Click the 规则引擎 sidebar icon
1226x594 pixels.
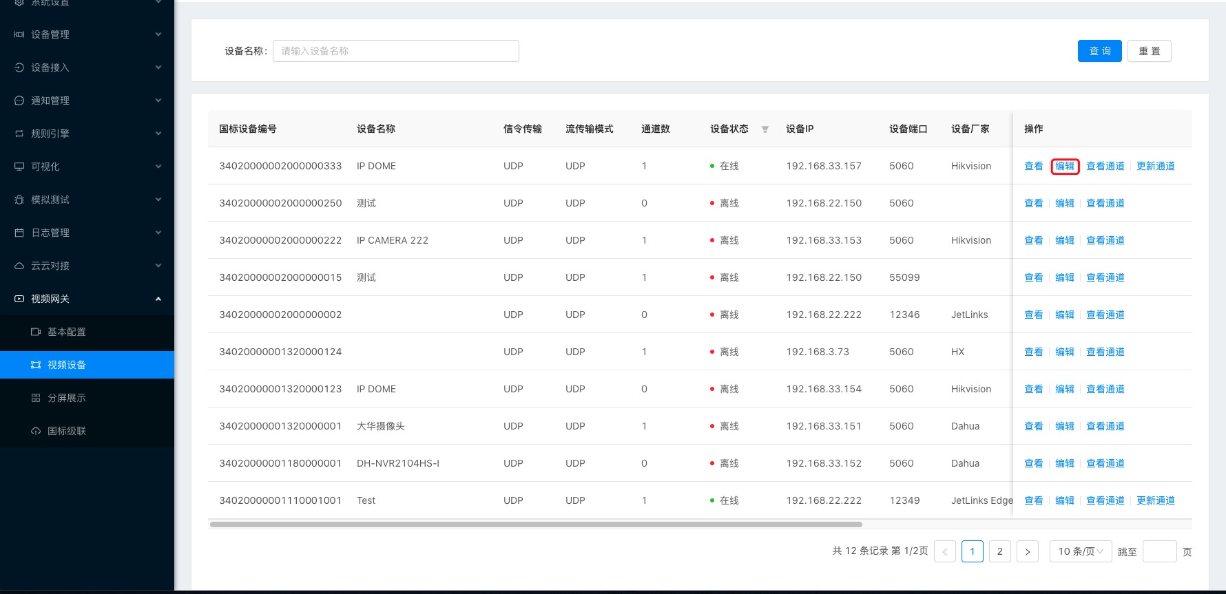click(19, 134)
